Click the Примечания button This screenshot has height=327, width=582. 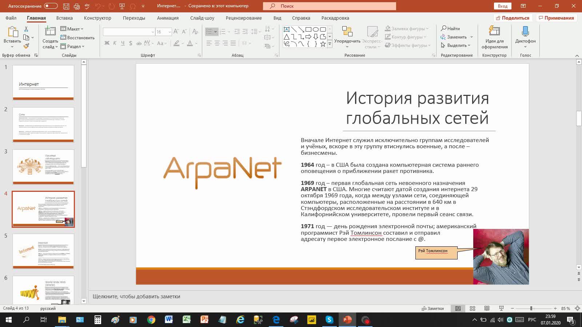pyautogui.click(x=556, y=18)
